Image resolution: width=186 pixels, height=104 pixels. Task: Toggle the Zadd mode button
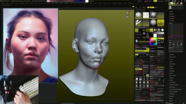[x=152, y=8]
